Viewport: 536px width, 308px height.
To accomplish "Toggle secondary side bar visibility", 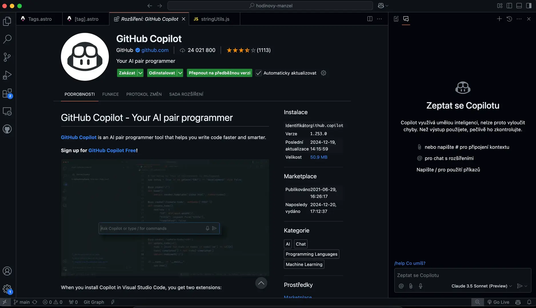I will [529, 6].
